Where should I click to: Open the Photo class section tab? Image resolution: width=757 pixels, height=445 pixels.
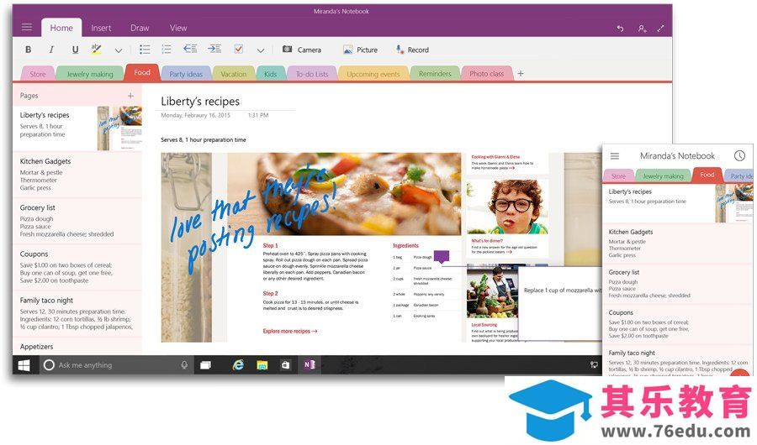pyautogui.click(x=486, y=74)
